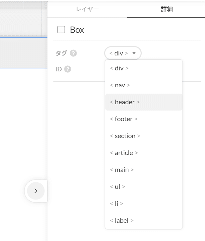Choose the footer tag option
205x241 pixels.
click(124, 119)
